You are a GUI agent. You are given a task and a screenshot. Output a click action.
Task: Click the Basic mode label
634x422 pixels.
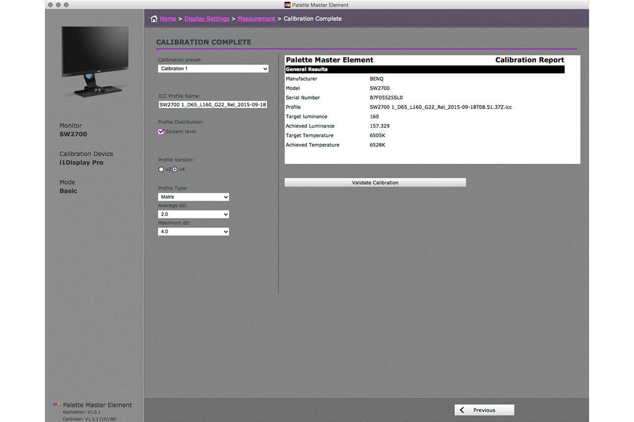(x=68, y=191)
